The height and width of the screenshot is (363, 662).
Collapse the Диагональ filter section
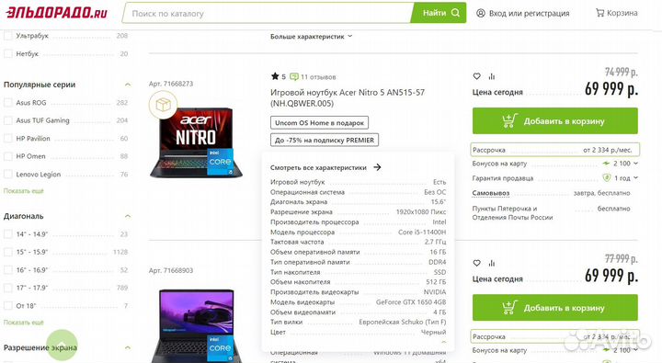pos(128,216)
